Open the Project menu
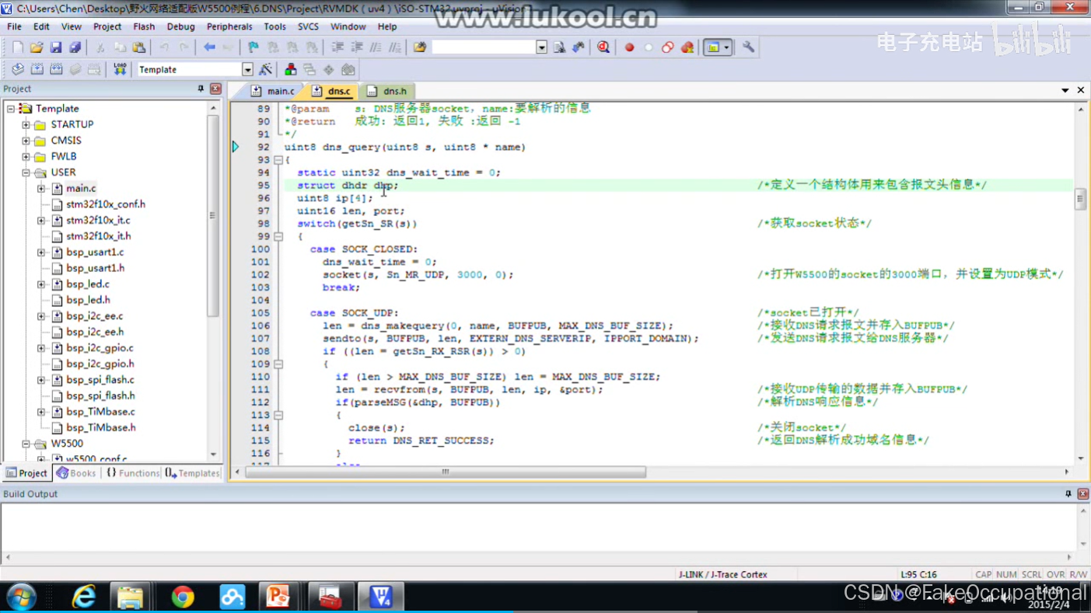Image resolution: width=1091 pixels, height=613 pixels. [107, 26]
